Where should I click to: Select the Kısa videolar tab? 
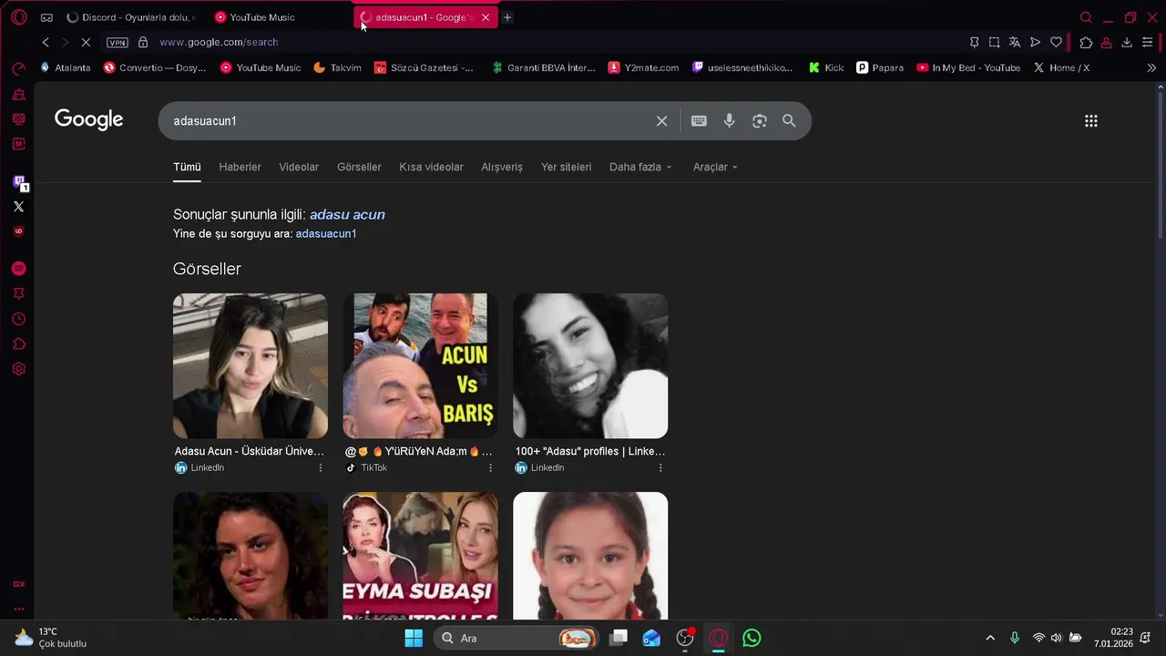tap(431, 167)
